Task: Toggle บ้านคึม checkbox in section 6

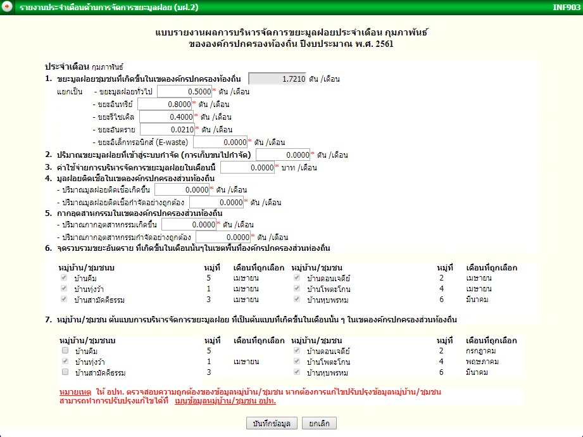Action: [x=64, y=277]
